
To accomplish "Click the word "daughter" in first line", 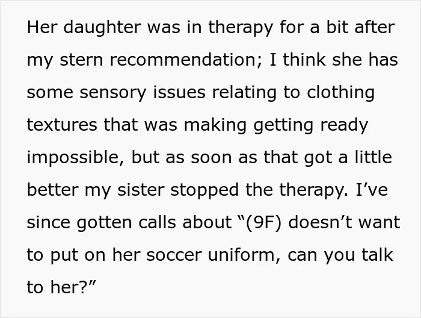I will pyautogui.click(x=102, y=28).
